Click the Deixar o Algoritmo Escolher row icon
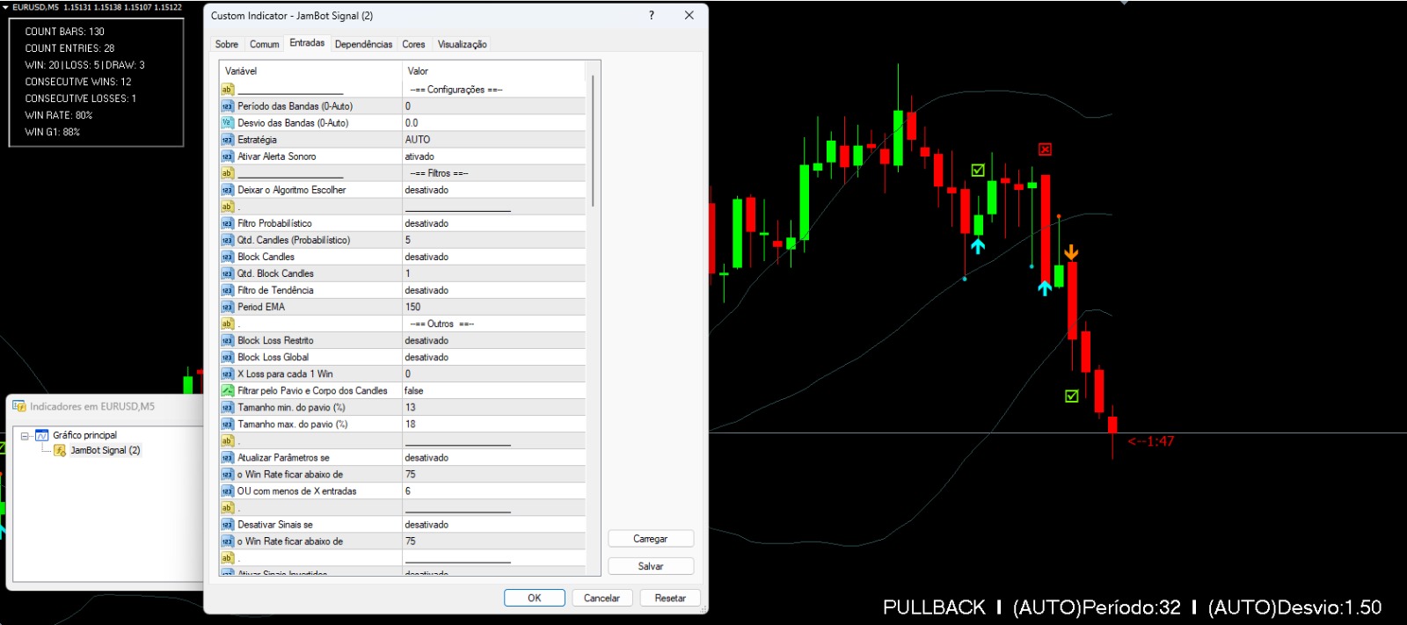1407x625 pixels. point(227,190)
